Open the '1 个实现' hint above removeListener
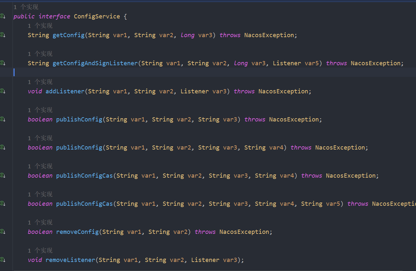 pyautogui.click(x=40, y=251)
